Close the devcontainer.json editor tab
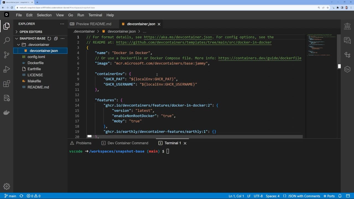354x199 pixels. 159,24
